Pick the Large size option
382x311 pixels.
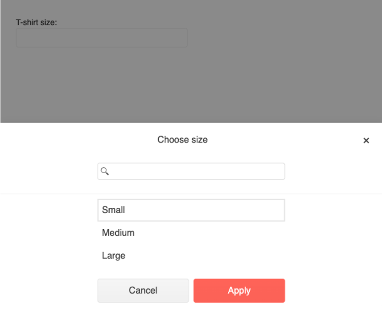coord(191,256)
